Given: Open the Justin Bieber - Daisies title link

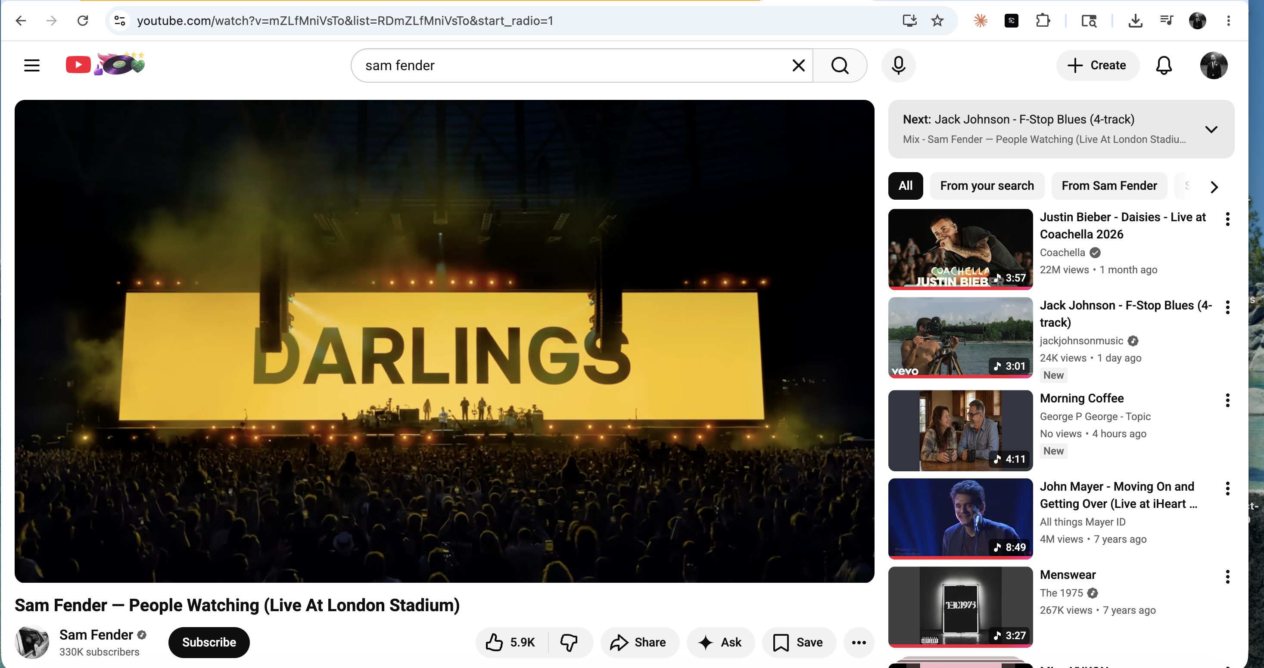Looking at the screenshot, I should coord(1123,226).
